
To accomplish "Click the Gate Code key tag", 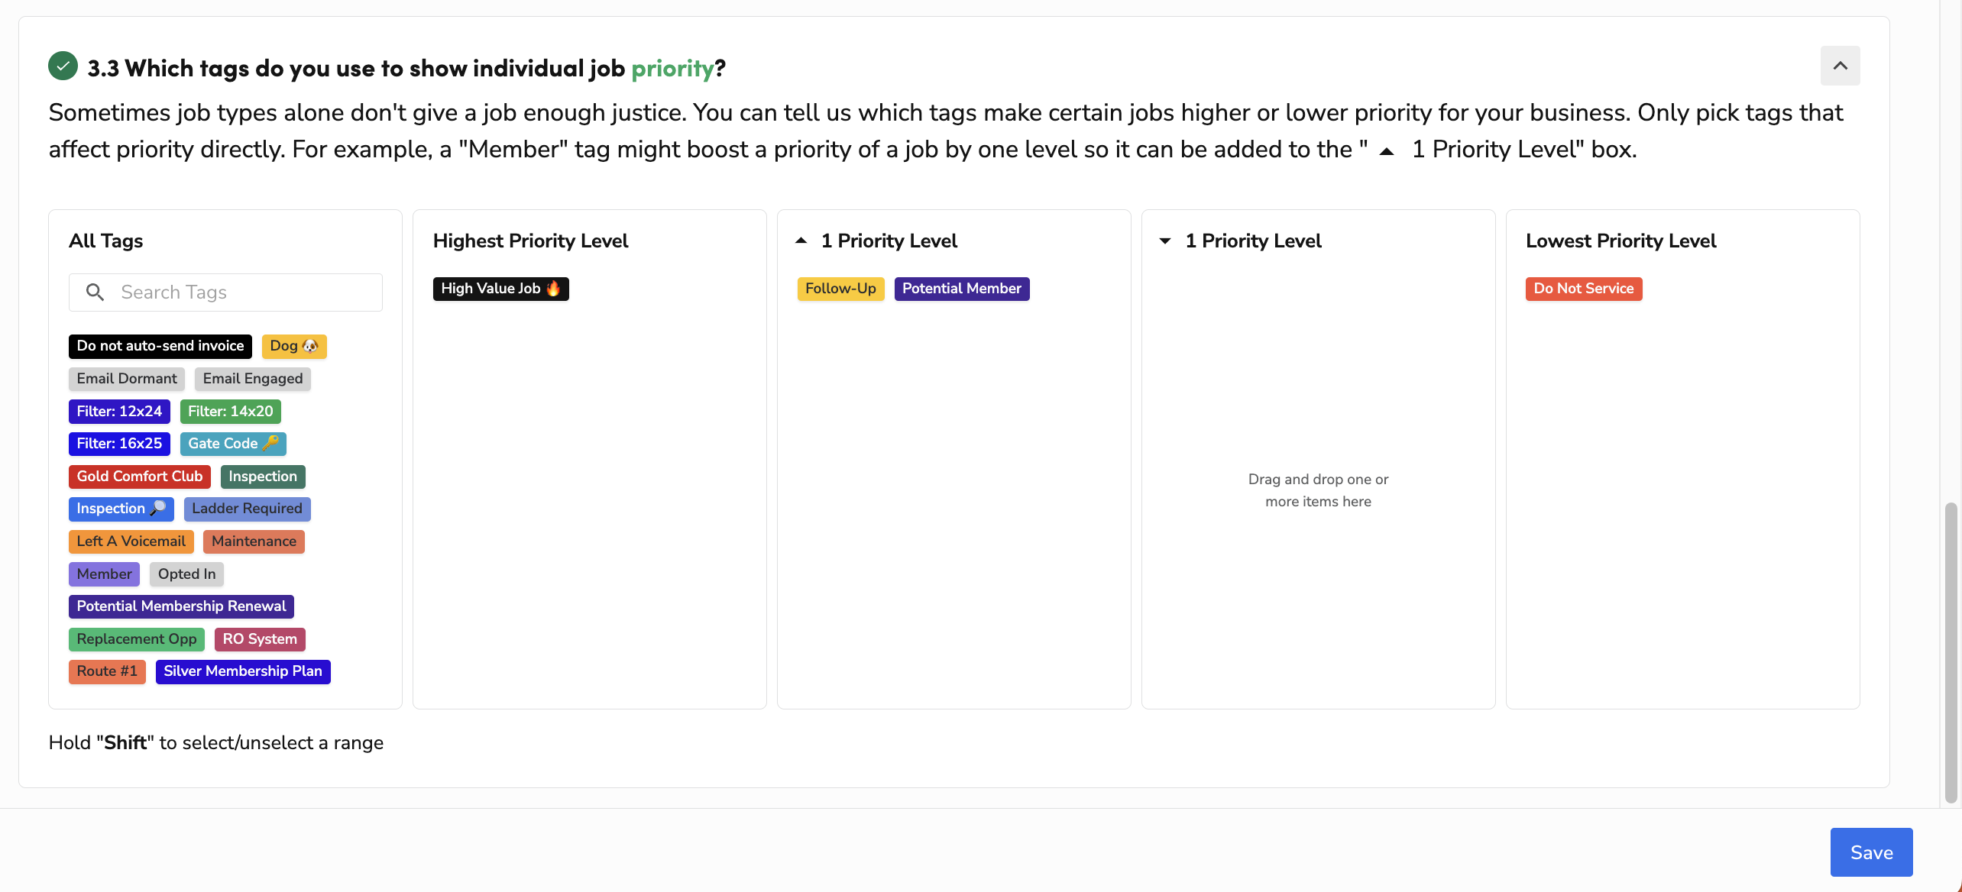I will coord(232,443).
